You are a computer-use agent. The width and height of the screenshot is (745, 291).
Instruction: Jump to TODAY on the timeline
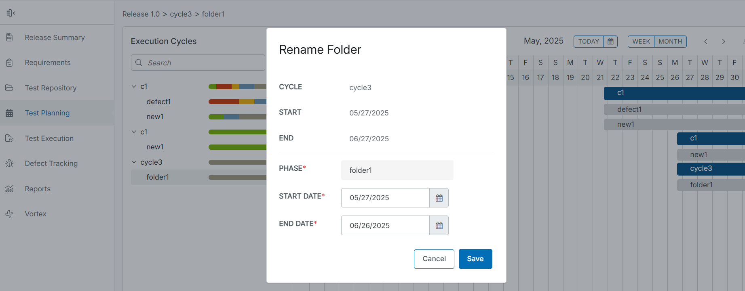tap(589, 42)
